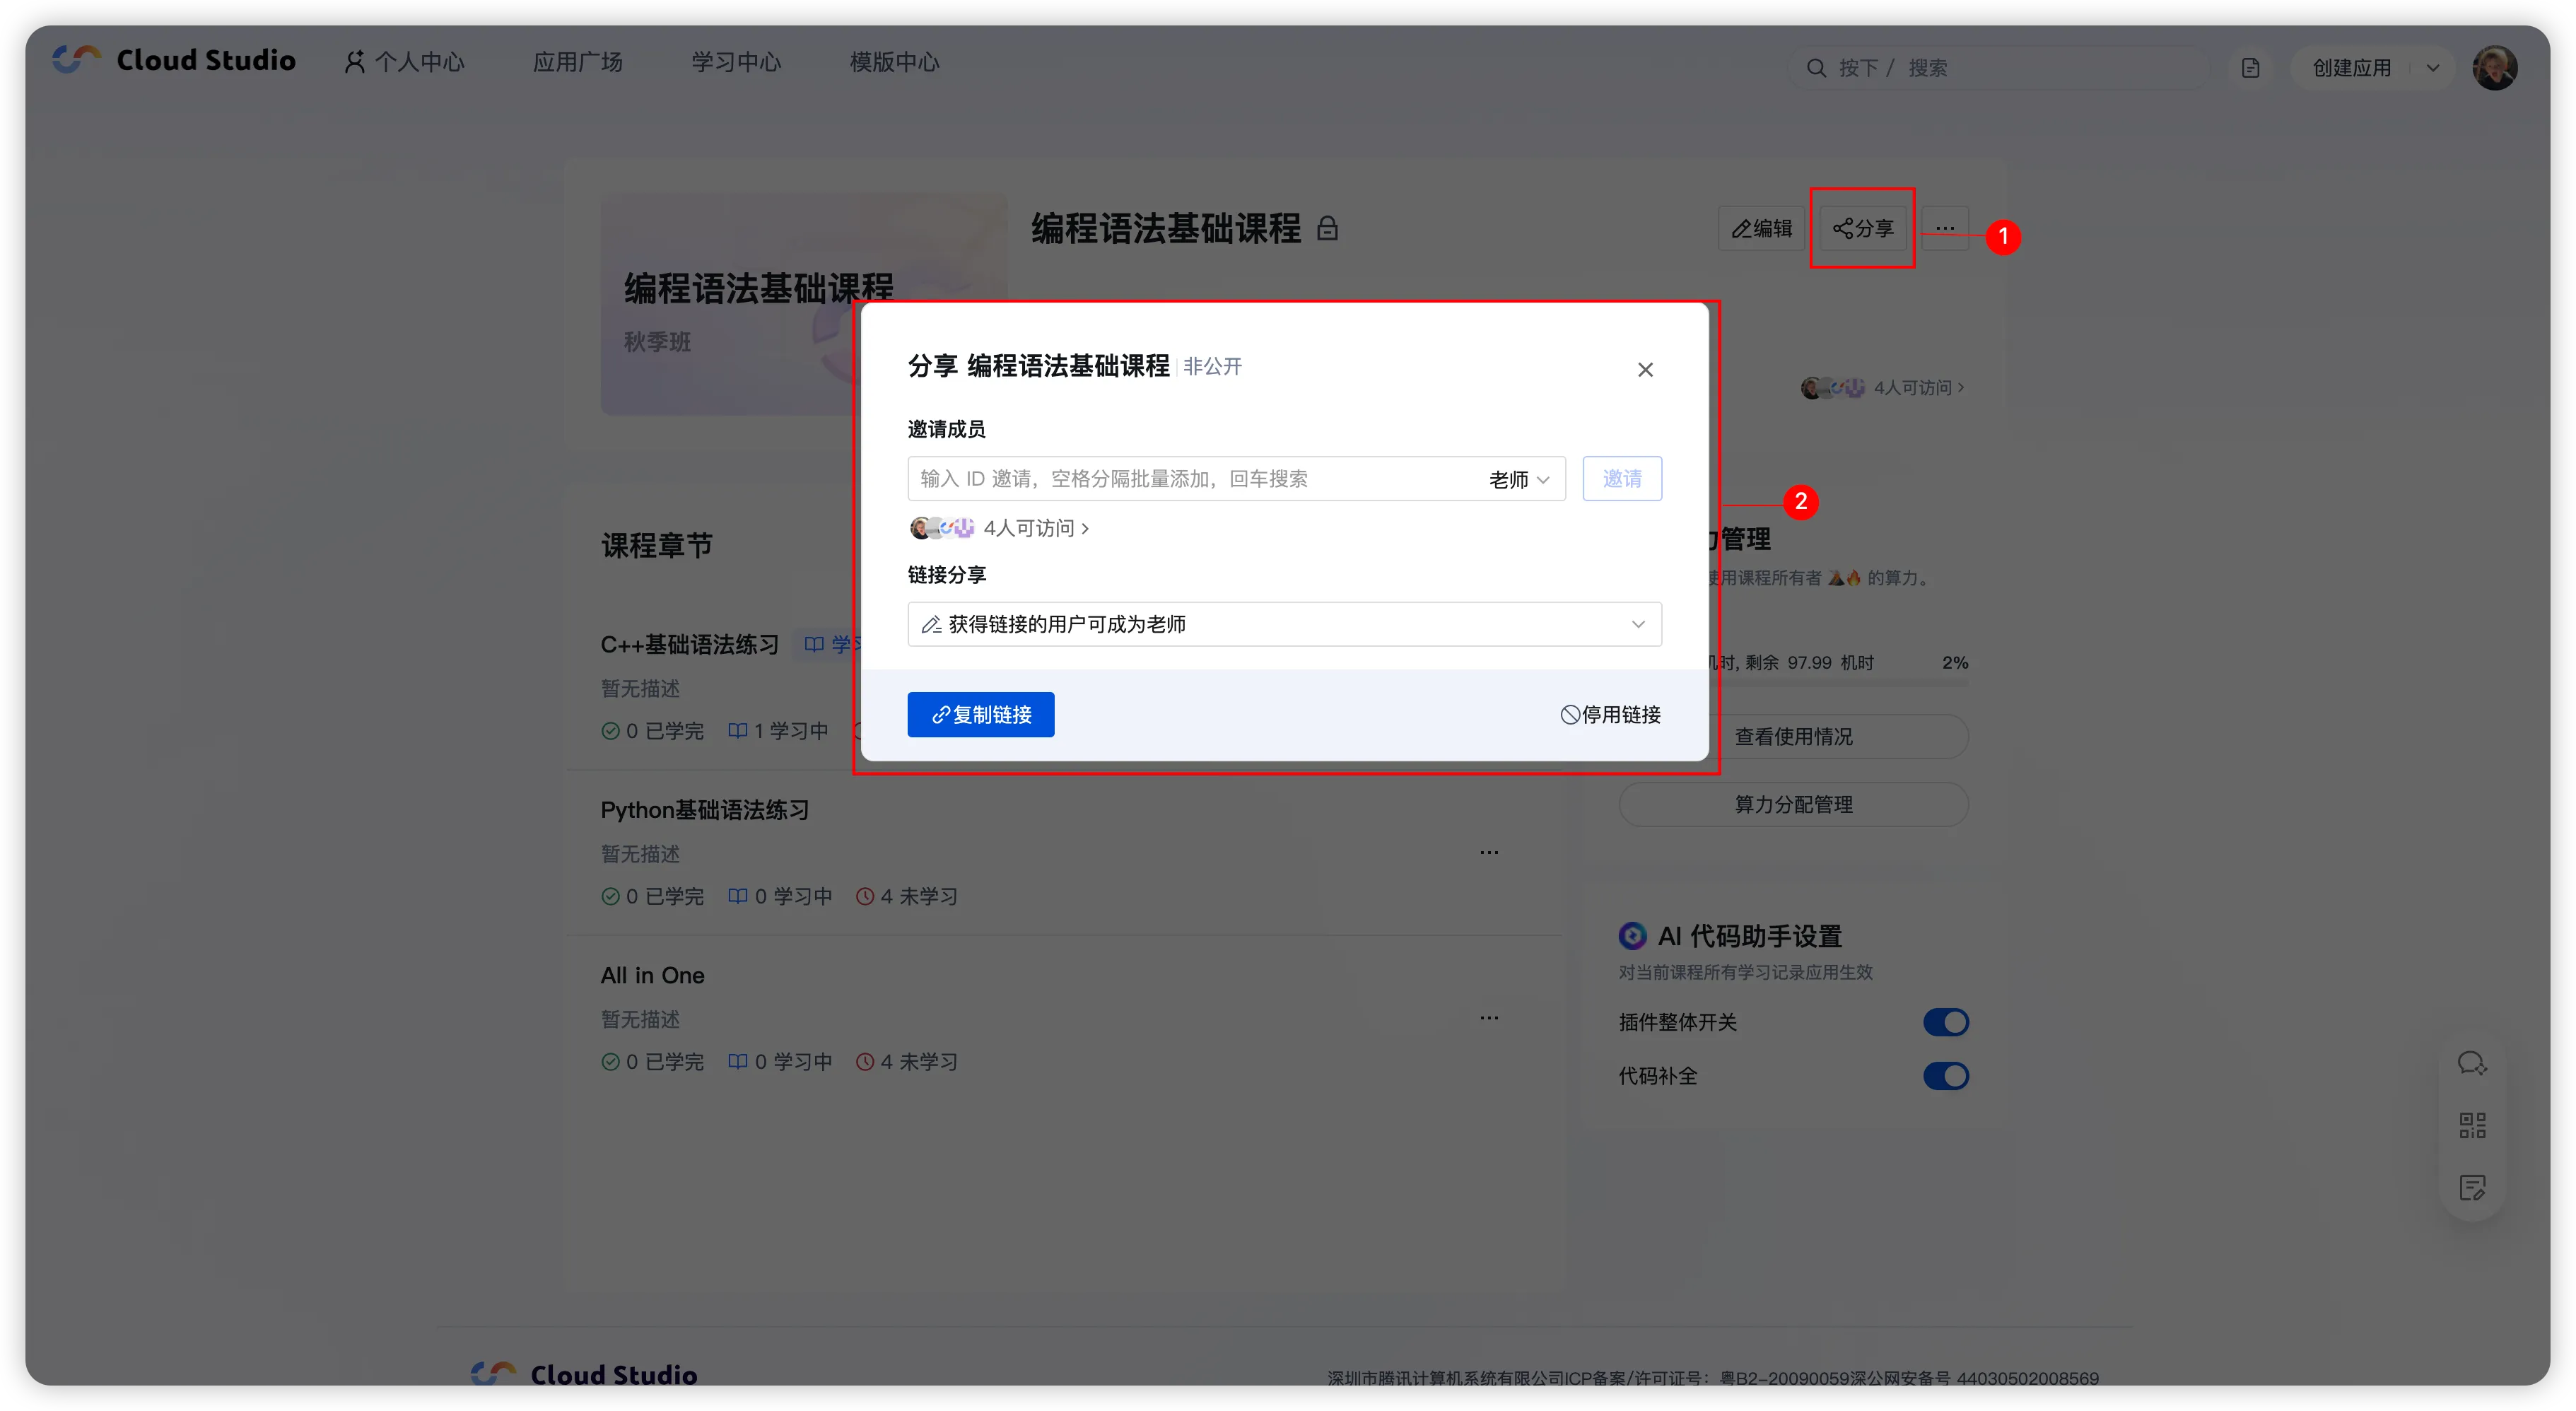Go to the 应用广场 menu
2576x1411 pixels.
577,62
